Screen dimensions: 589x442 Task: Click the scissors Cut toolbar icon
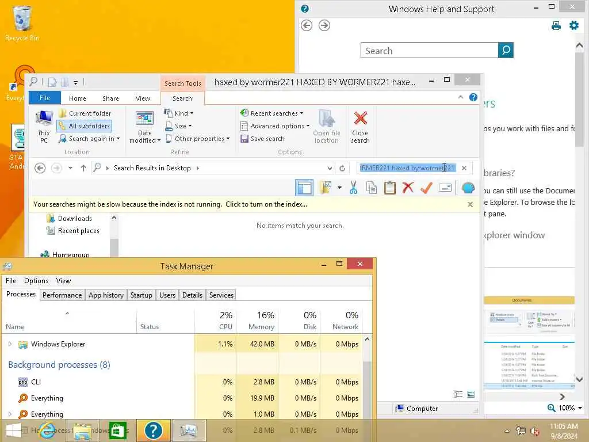pyautogui.click(x=353, y=188)
